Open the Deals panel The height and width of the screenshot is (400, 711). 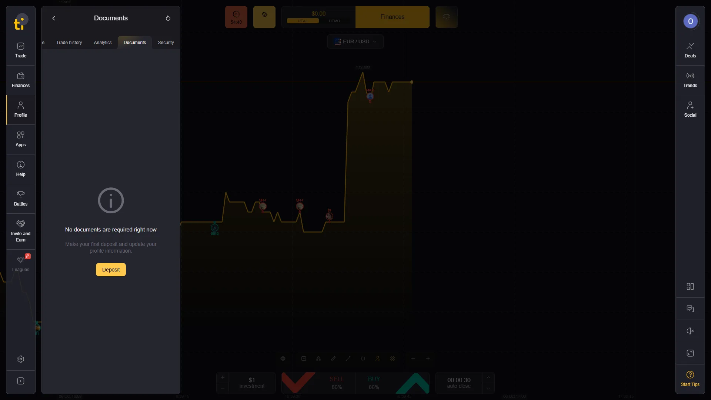point(690,50)
